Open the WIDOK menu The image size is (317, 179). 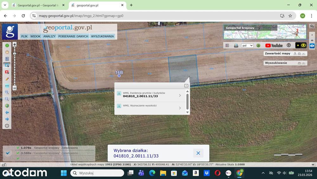[x=36, y=36]
